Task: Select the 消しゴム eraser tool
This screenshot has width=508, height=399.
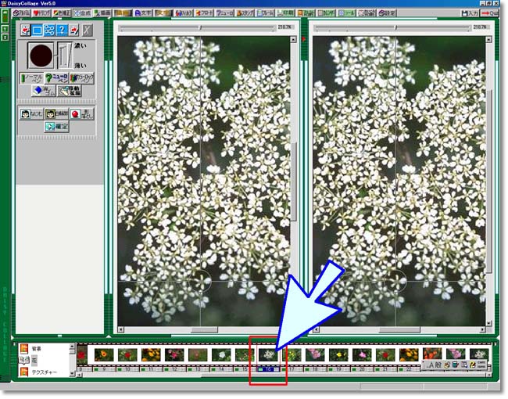Action: (44, 91)
